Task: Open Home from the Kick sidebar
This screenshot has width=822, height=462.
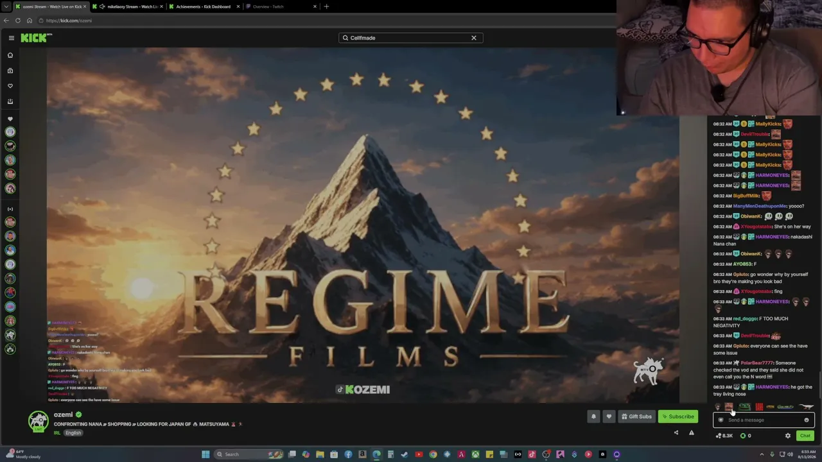Action: point(10,55)
